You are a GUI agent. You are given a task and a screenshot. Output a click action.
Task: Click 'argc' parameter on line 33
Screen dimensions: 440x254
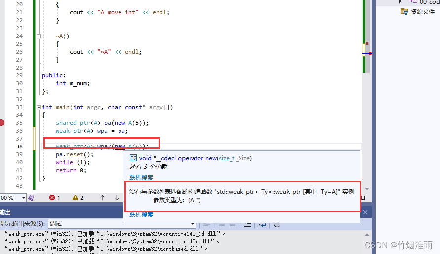pos(93,107)
